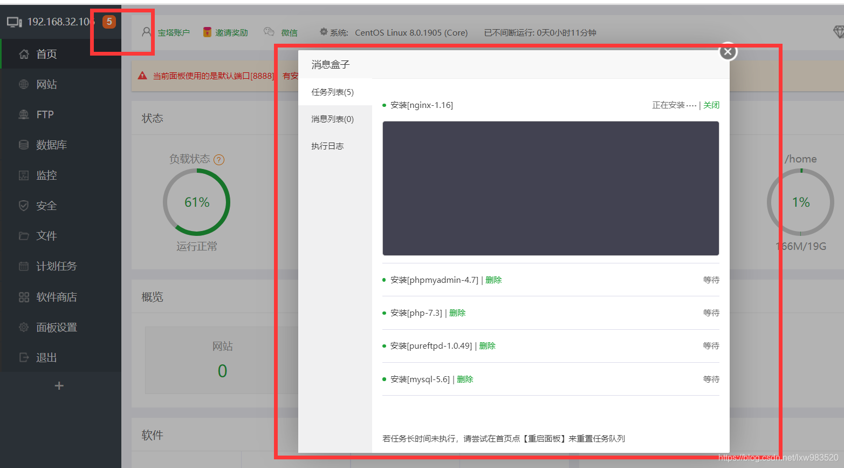
Task: Open the 数据库 sidebar entry
Action: [x=61, y=145]
